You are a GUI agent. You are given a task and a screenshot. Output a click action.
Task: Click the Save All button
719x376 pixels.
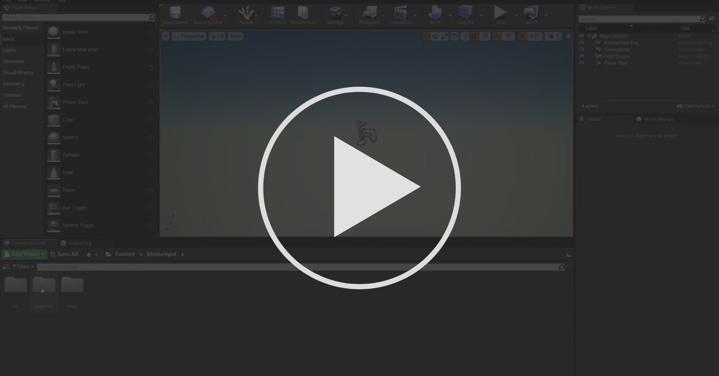click(64, 254)
